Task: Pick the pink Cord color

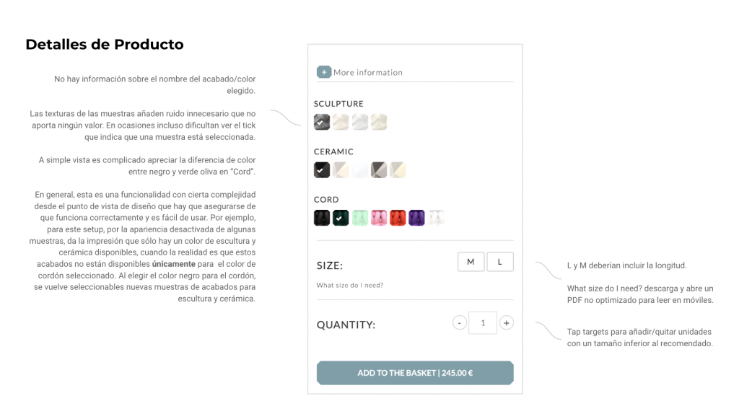Action: 379,217
